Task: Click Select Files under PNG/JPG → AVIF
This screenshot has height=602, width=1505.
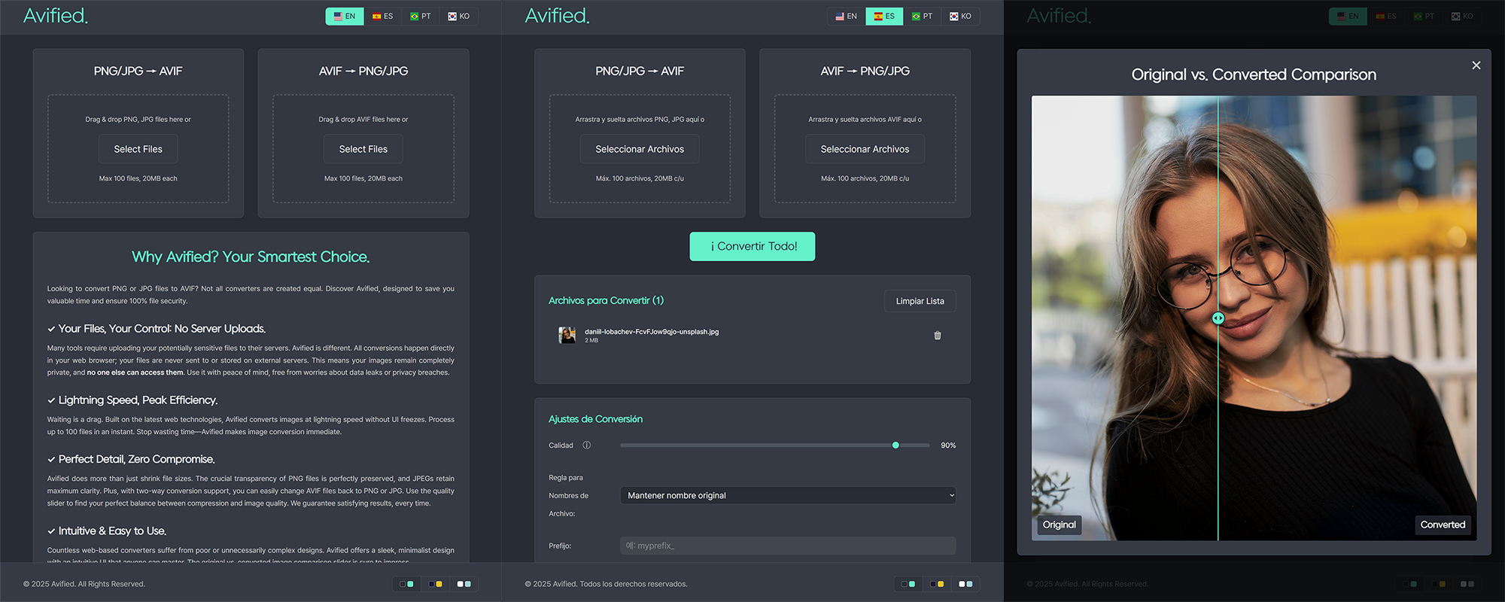Action: point(138,149)
